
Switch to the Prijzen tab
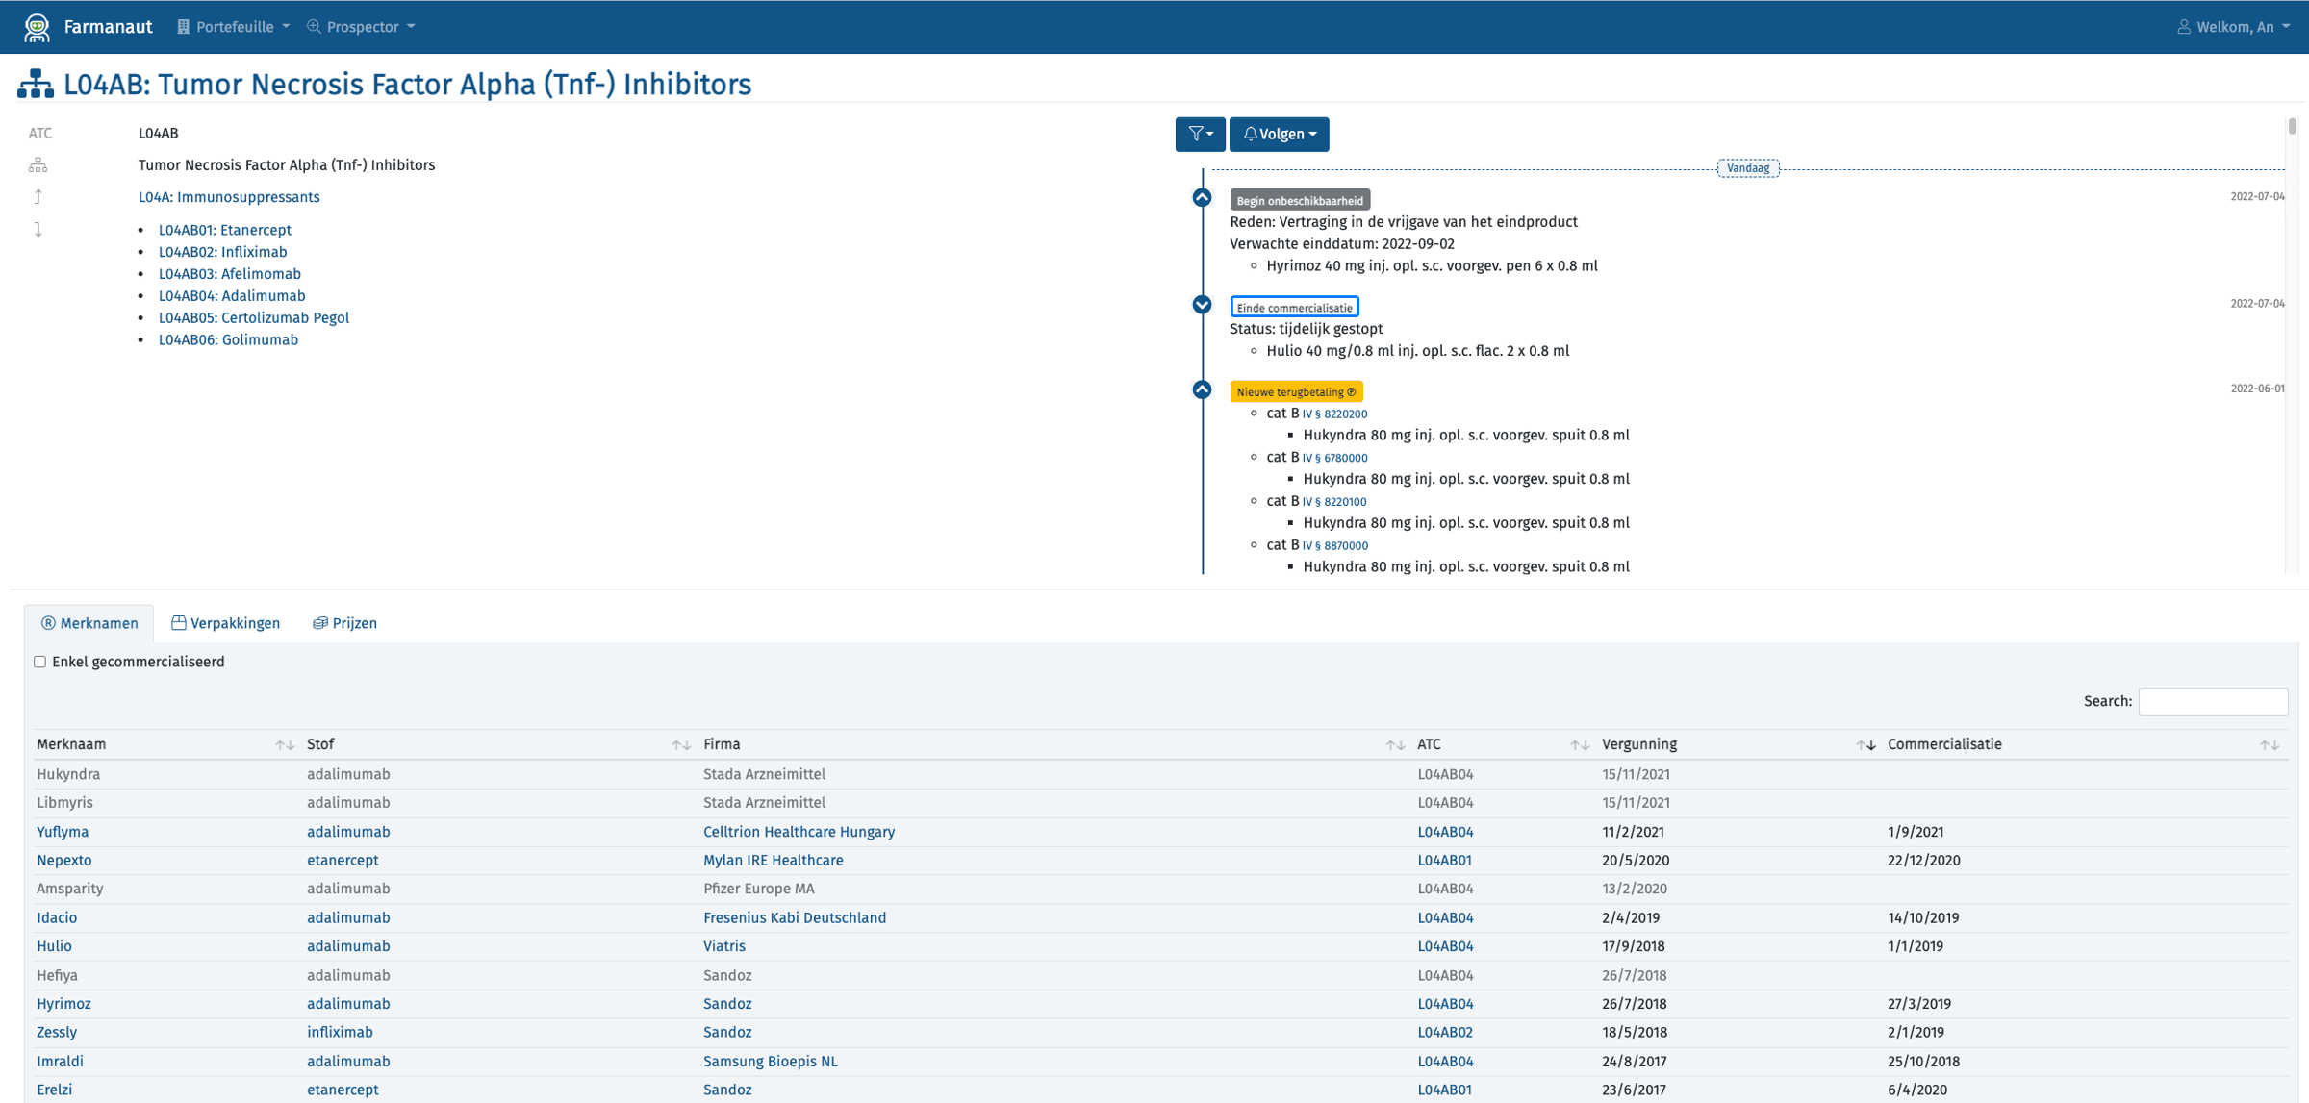click(345, 623)
